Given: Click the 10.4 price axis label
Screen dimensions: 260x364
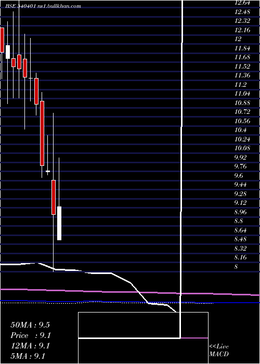Looking at the screenshot, I should [240, 130].
